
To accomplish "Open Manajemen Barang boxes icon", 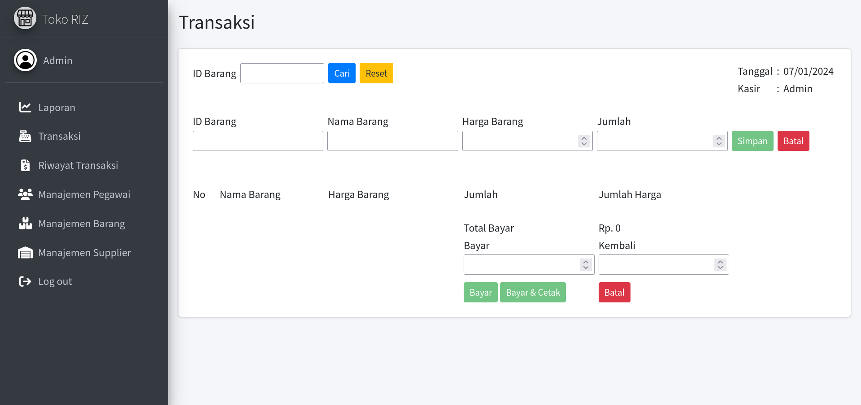I will pyautogui.click(x=25, y=223).
